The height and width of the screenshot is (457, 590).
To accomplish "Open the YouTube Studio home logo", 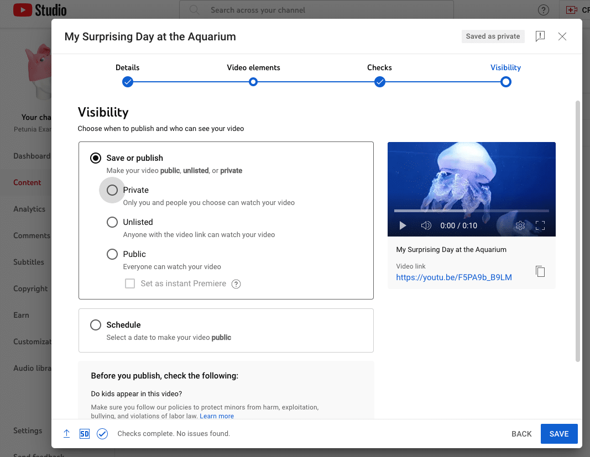I will [x=39, y=9].
